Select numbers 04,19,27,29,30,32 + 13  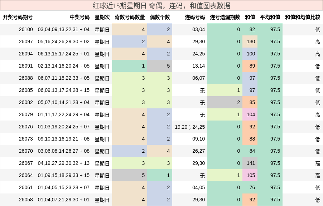(x=64, y=163)
